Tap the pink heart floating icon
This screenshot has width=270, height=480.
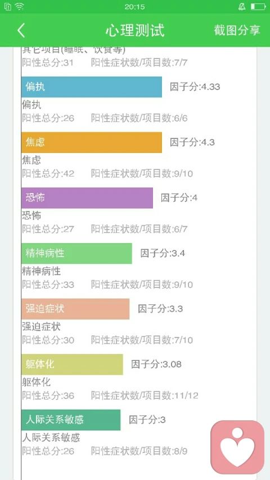tap(237, 447)
